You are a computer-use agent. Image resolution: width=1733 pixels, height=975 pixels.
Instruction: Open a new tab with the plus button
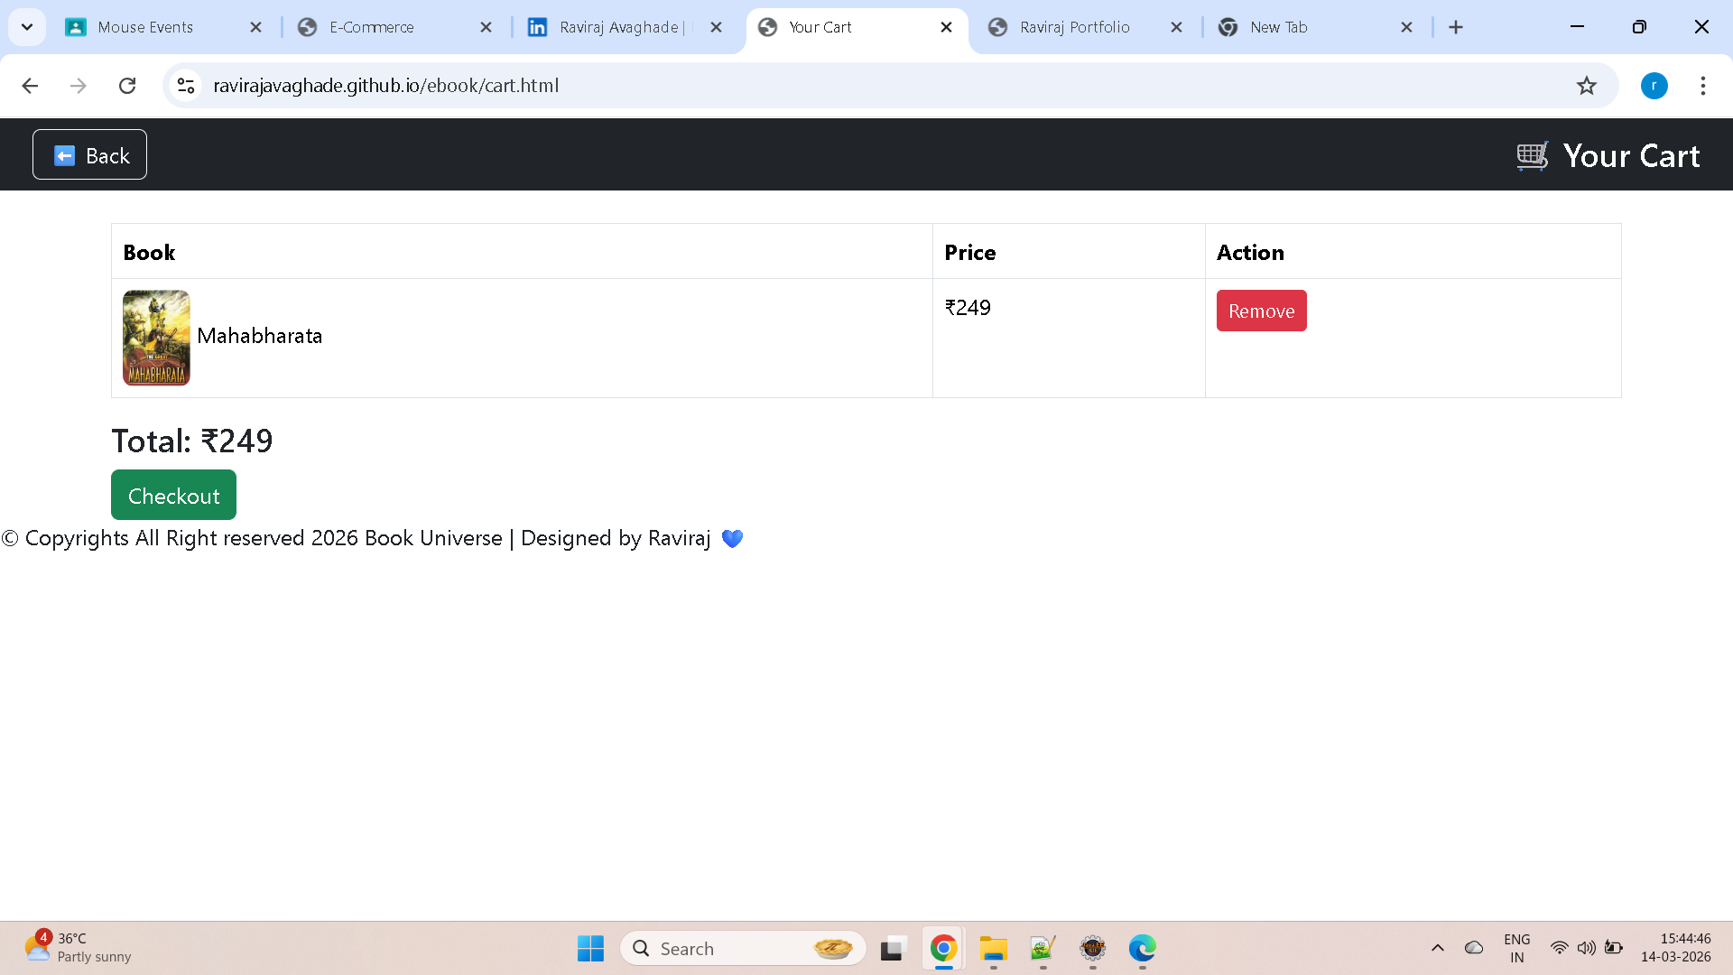click(x=1455, y=27)
